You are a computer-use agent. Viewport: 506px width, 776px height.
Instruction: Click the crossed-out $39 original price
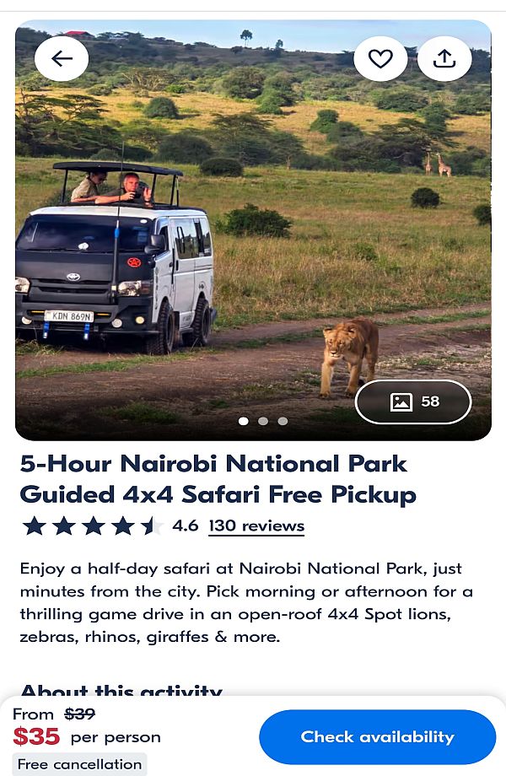80,714
